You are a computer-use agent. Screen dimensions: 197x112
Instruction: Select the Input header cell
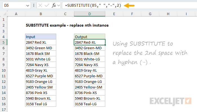coord(41,37)
